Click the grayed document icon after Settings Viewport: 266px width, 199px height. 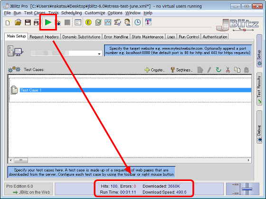click(x=200, y=70)
